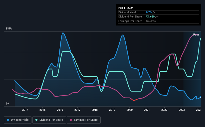Click the Dividend Per Share endpoint marker
This screenshot has height=127, width=205.
201,39
